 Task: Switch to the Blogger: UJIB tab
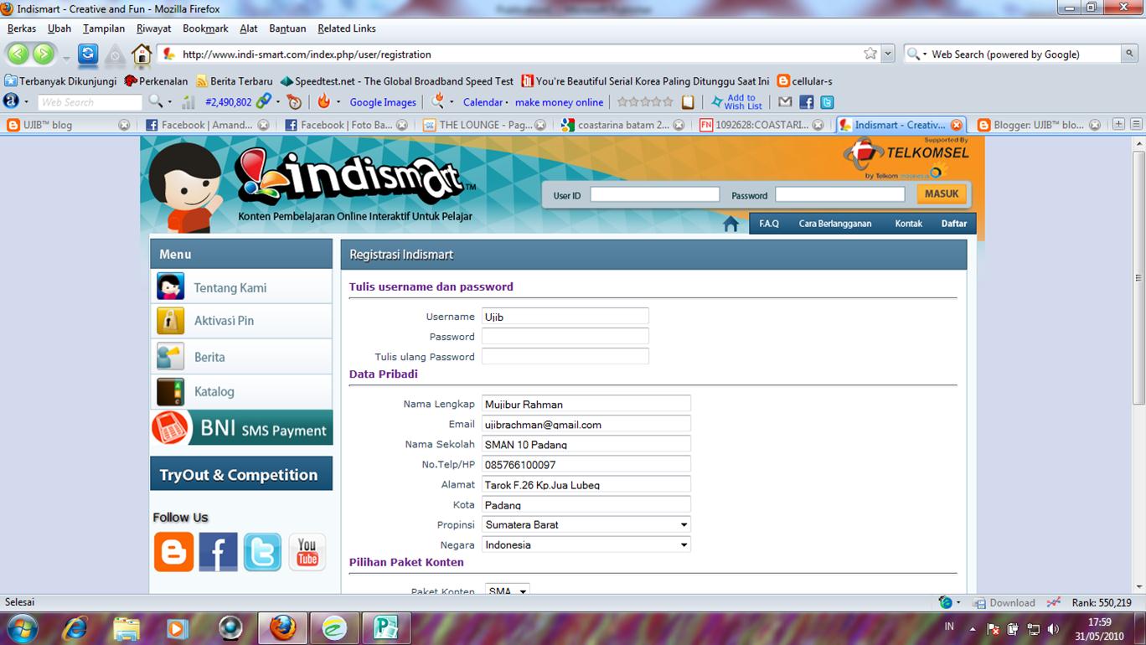coord(1038,125)
